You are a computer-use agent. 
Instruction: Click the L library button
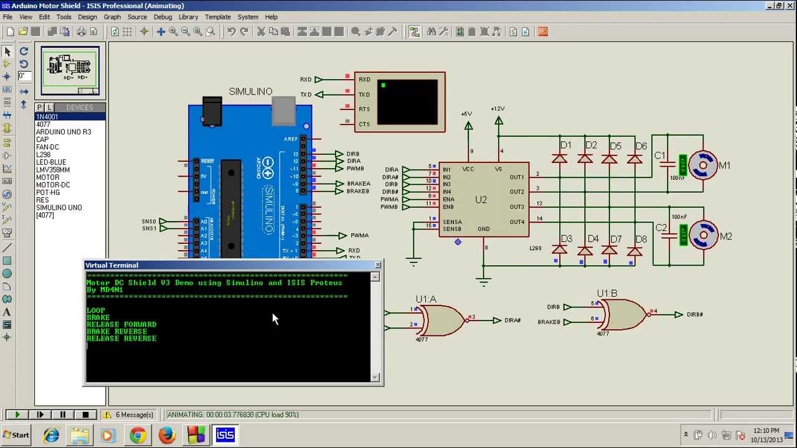[50, 108]
